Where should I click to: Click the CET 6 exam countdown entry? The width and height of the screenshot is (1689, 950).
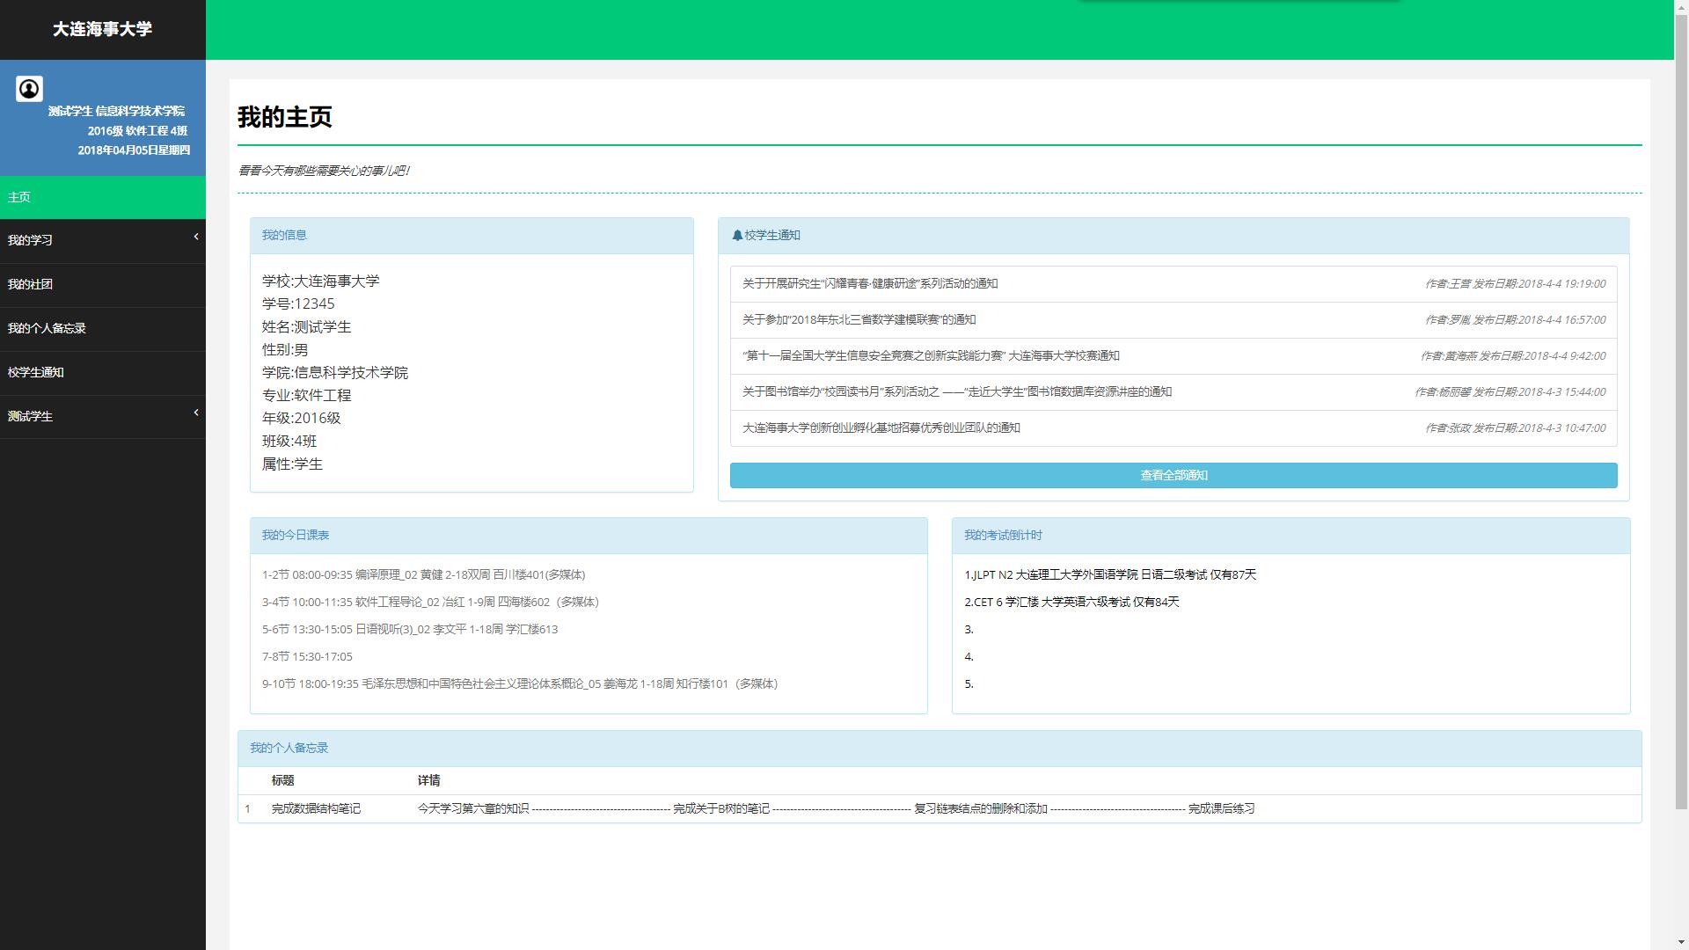[x=1071, y=602]
